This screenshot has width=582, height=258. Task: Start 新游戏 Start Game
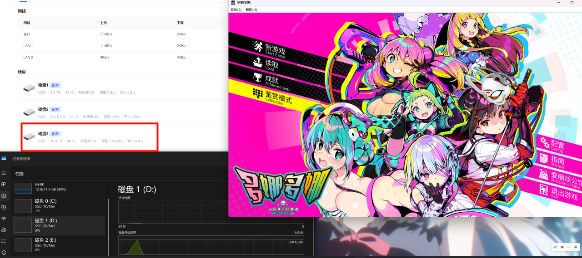pos(275,51)
